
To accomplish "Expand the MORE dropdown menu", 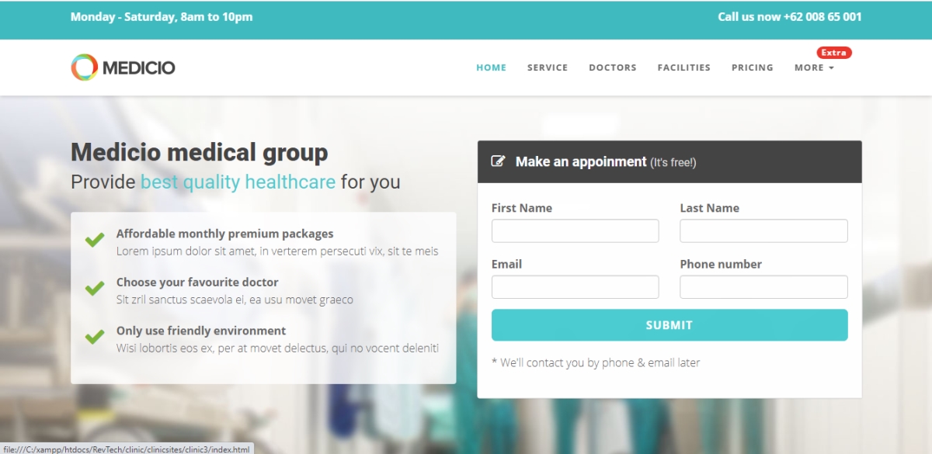I will pos(814,68).
